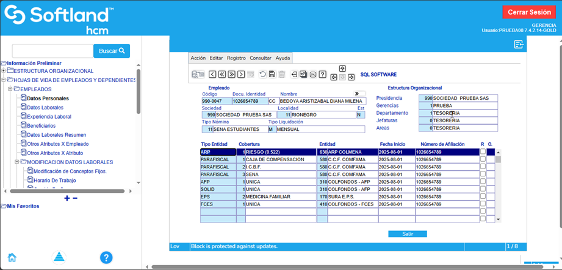Click the exit form toolbar icon
The width and height of the screenshot is (562, 270).
pyautogui.click(x=294, y=74)
